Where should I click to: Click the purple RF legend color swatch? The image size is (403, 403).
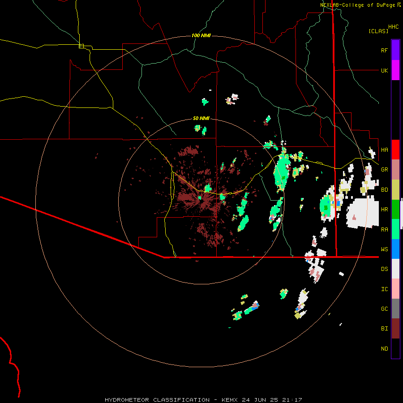395,50
